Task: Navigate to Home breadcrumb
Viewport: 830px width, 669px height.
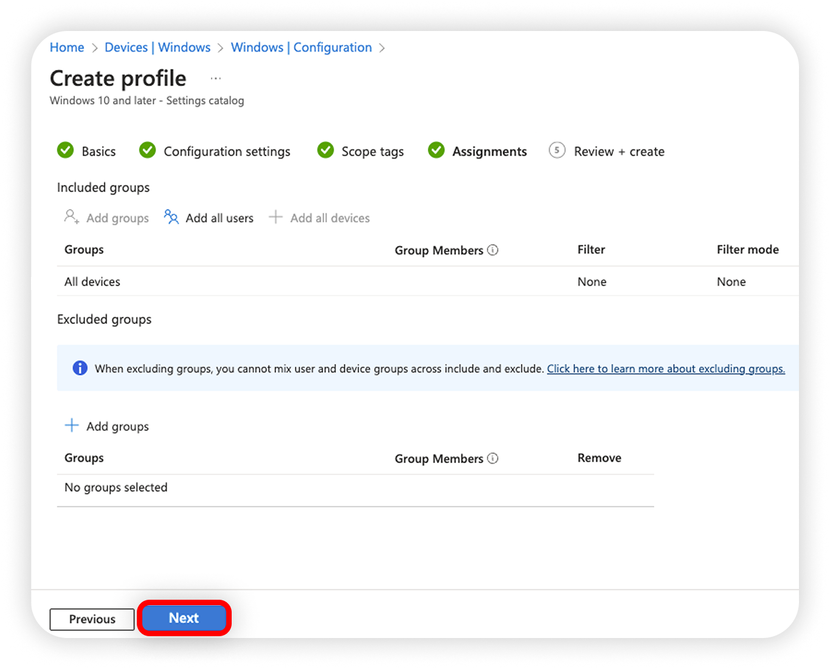Action: coord(67,47)
